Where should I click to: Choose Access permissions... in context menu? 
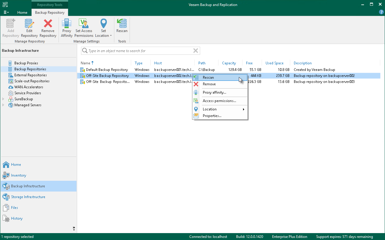click(220, 101)
